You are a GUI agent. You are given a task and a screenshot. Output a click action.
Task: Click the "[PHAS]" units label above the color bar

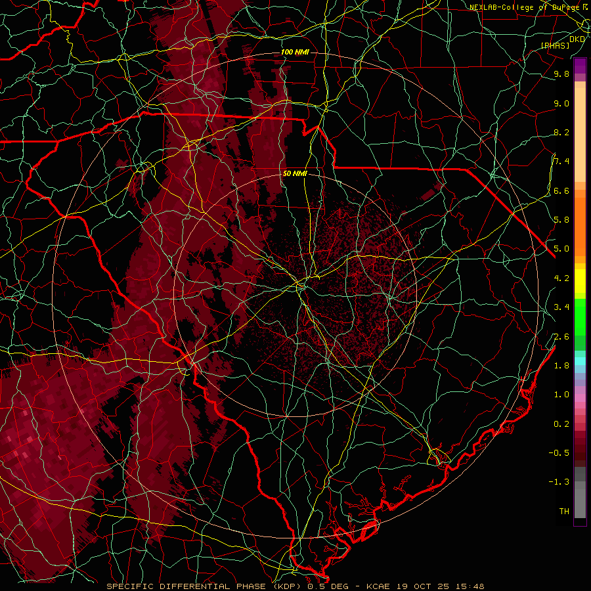pyautogui.click(x=555, y=45)
